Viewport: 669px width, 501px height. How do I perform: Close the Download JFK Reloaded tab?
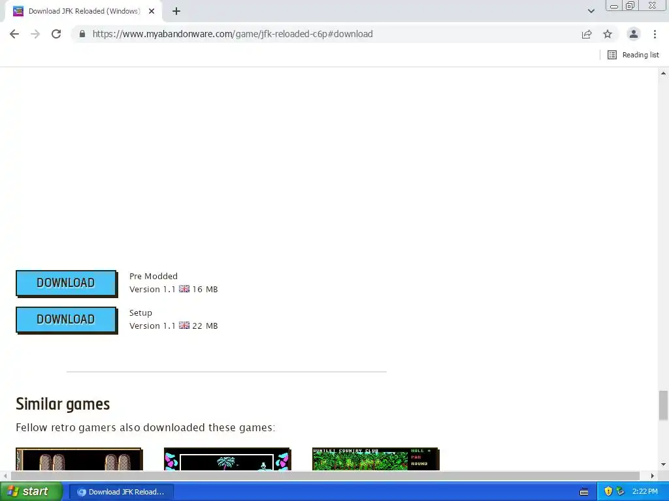(x=152, y=12)
